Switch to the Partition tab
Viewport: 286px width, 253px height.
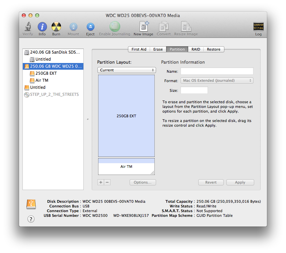click(x=177, y=49)
